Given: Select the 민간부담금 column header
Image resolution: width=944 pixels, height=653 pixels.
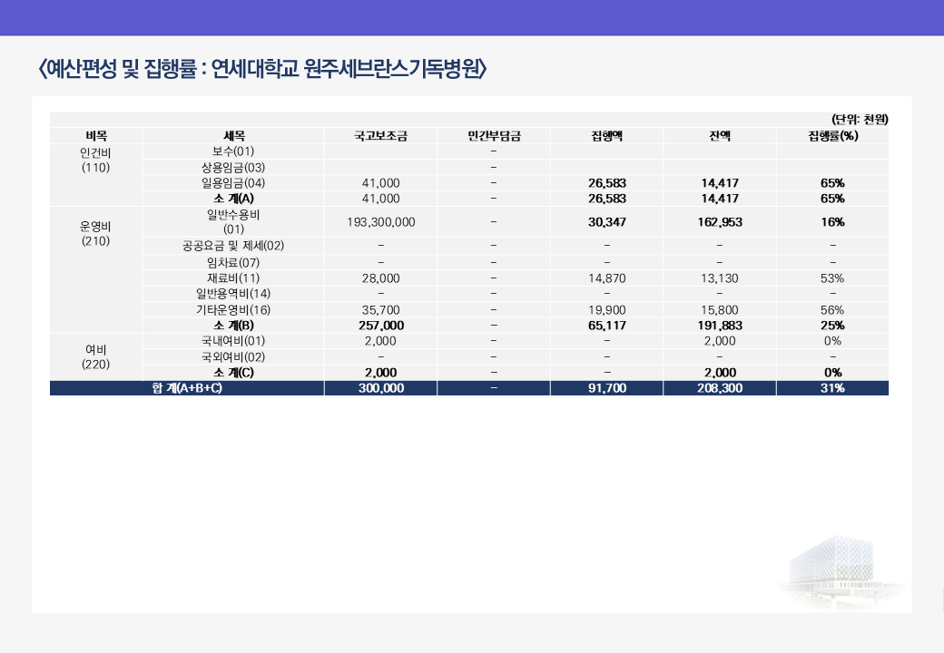Looking at the screenshot, I should 493,136.
